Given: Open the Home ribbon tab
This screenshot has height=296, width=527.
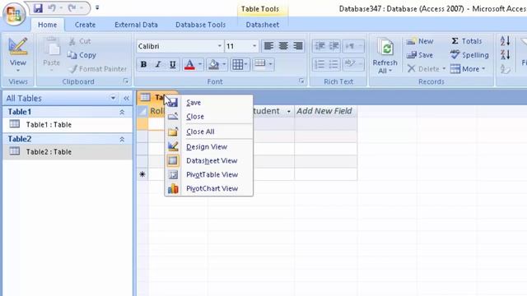Looking at the screenshot, I should tap(48, 25).
